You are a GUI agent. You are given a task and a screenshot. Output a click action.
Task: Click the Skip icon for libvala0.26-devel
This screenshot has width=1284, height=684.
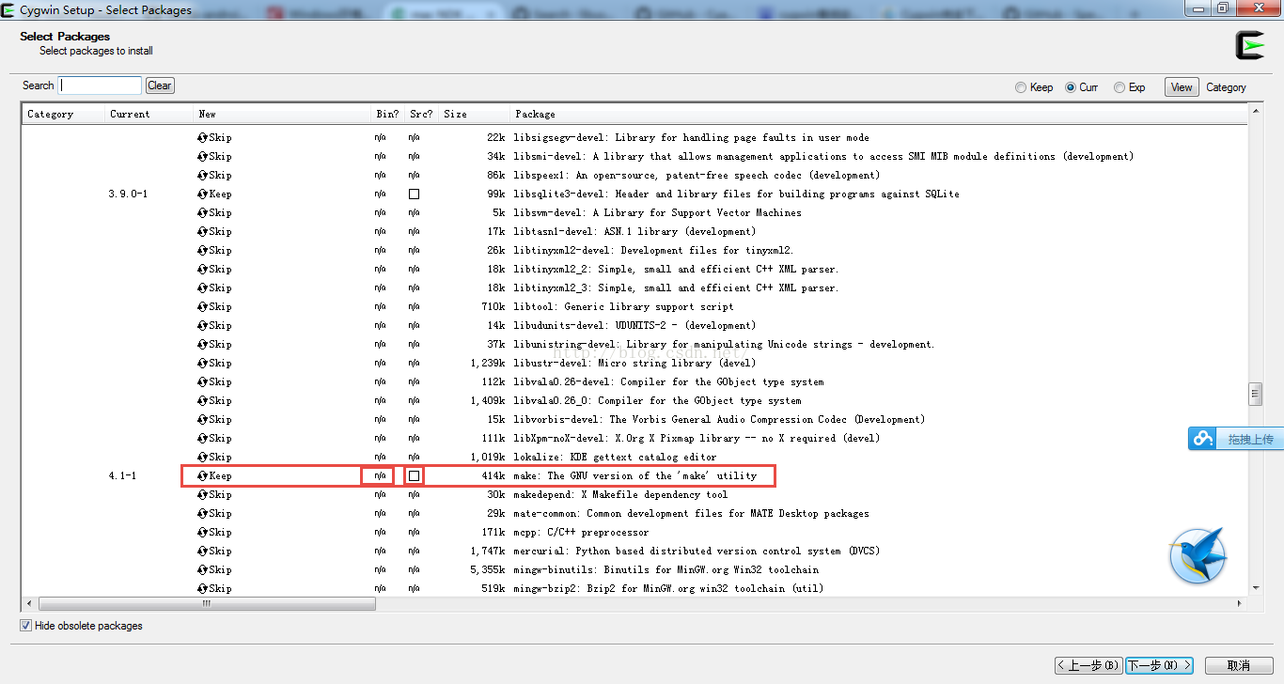[202, 381]
